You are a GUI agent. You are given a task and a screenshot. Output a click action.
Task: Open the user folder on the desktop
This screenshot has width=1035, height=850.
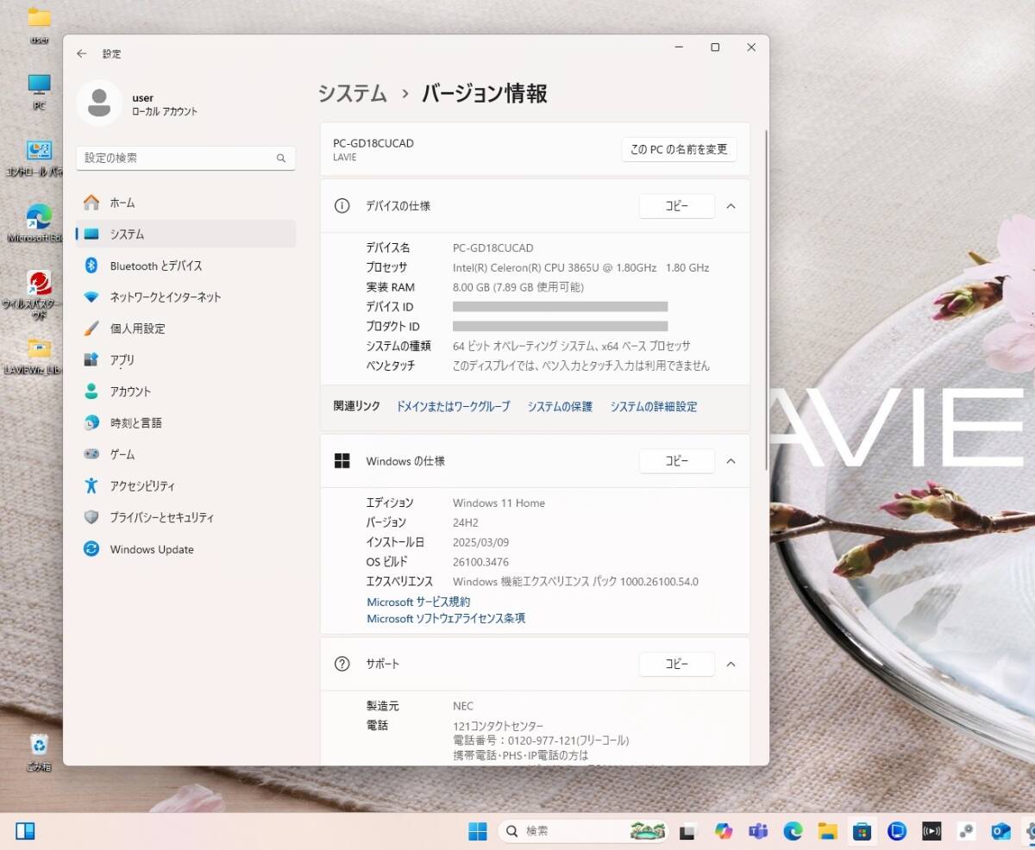pyautogui.click(x=39, y=26)
